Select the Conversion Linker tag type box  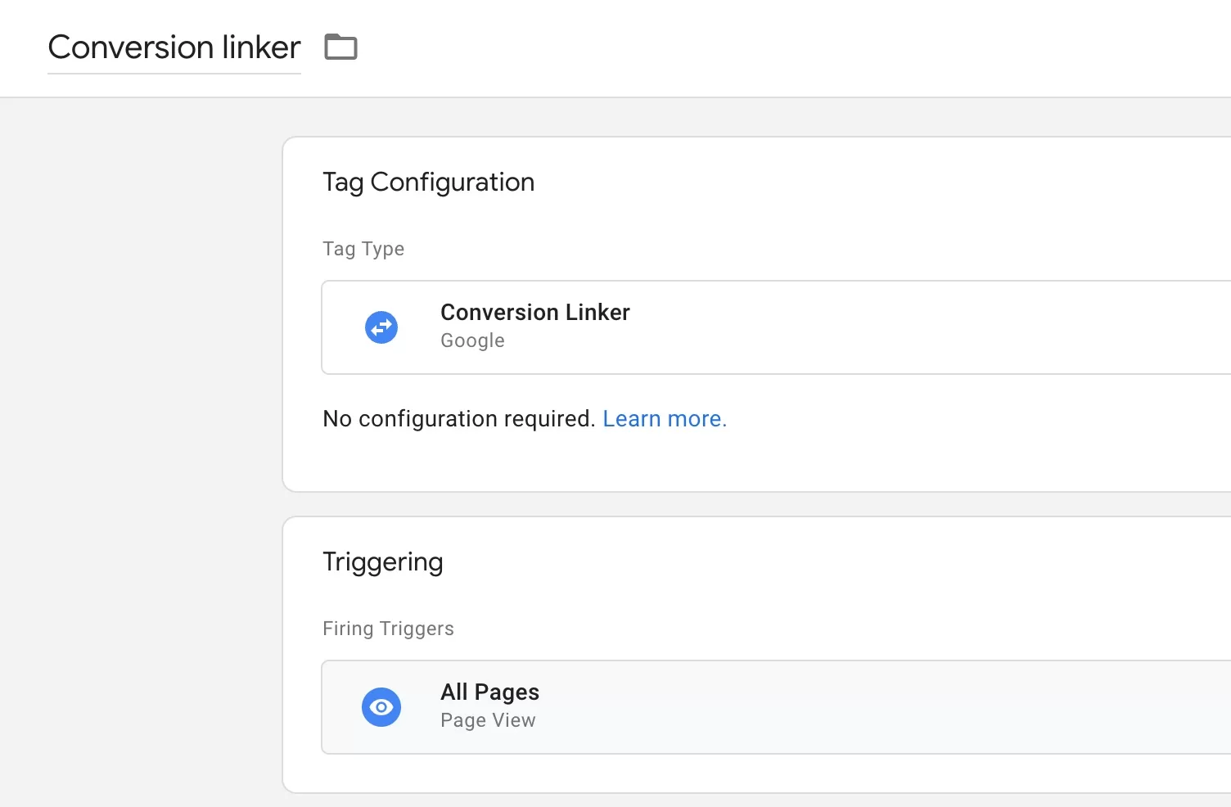click(x=776, y=327)
